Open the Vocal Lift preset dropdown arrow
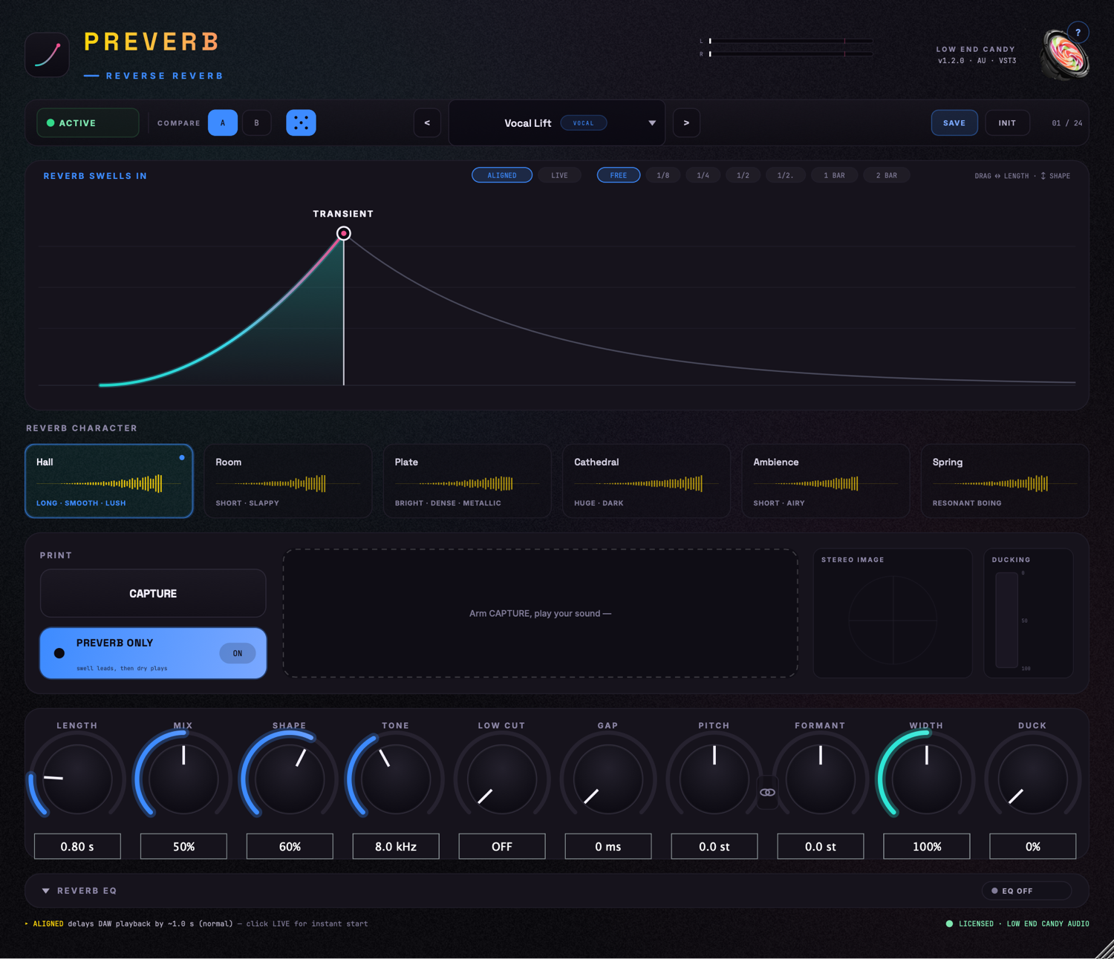 (652, 123)
